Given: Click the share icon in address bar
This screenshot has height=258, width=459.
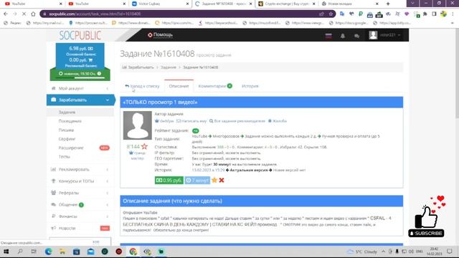Looking at the screenshot, I should click(322, 14).
